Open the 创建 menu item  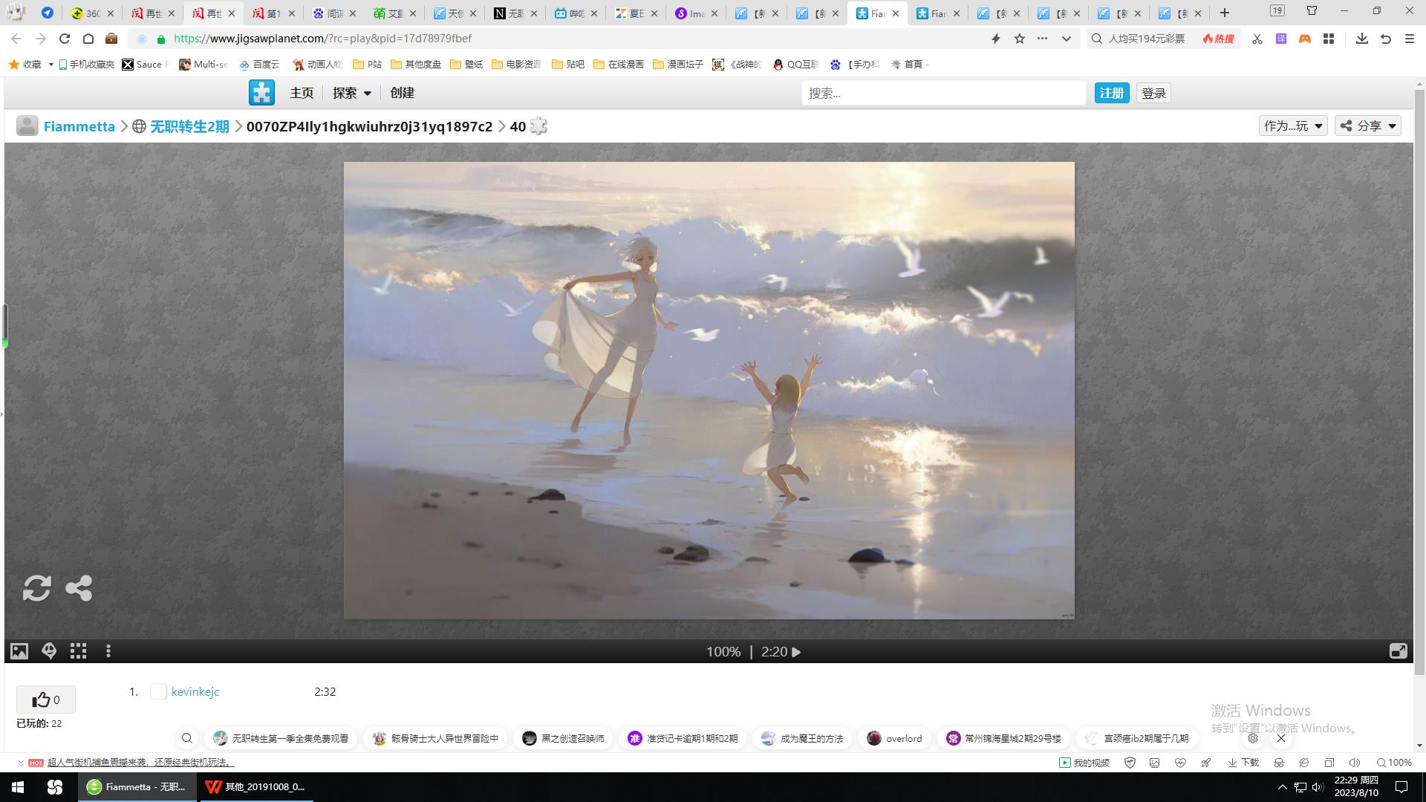tap(402, 93)
